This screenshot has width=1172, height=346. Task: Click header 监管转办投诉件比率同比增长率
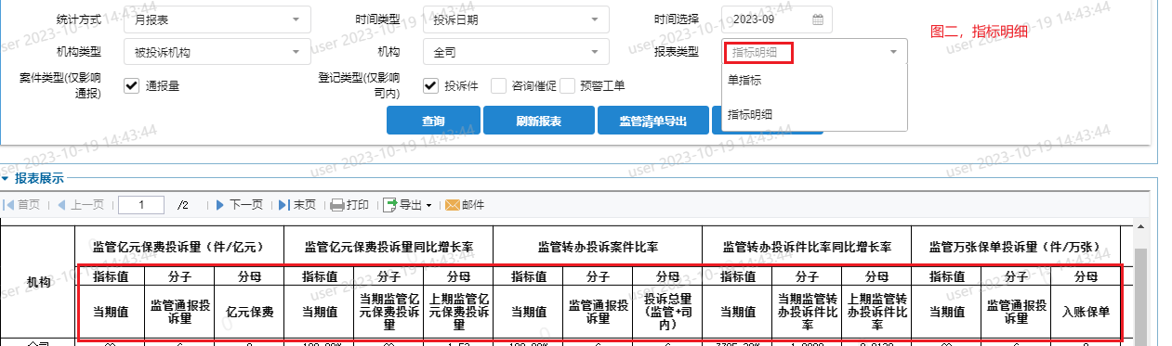point(807,247)
